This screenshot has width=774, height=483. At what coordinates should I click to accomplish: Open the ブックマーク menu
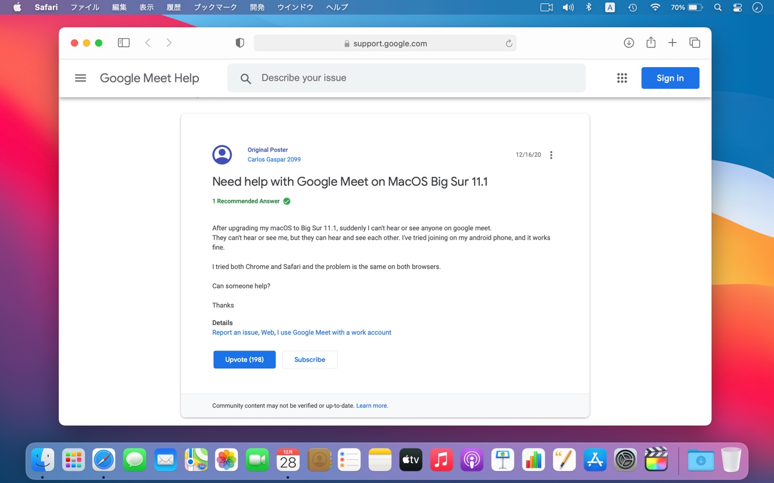pyautogui.click(x=215, y=7)
